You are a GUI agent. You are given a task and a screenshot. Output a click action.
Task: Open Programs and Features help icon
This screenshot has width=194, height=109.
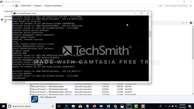coord(191,23)
